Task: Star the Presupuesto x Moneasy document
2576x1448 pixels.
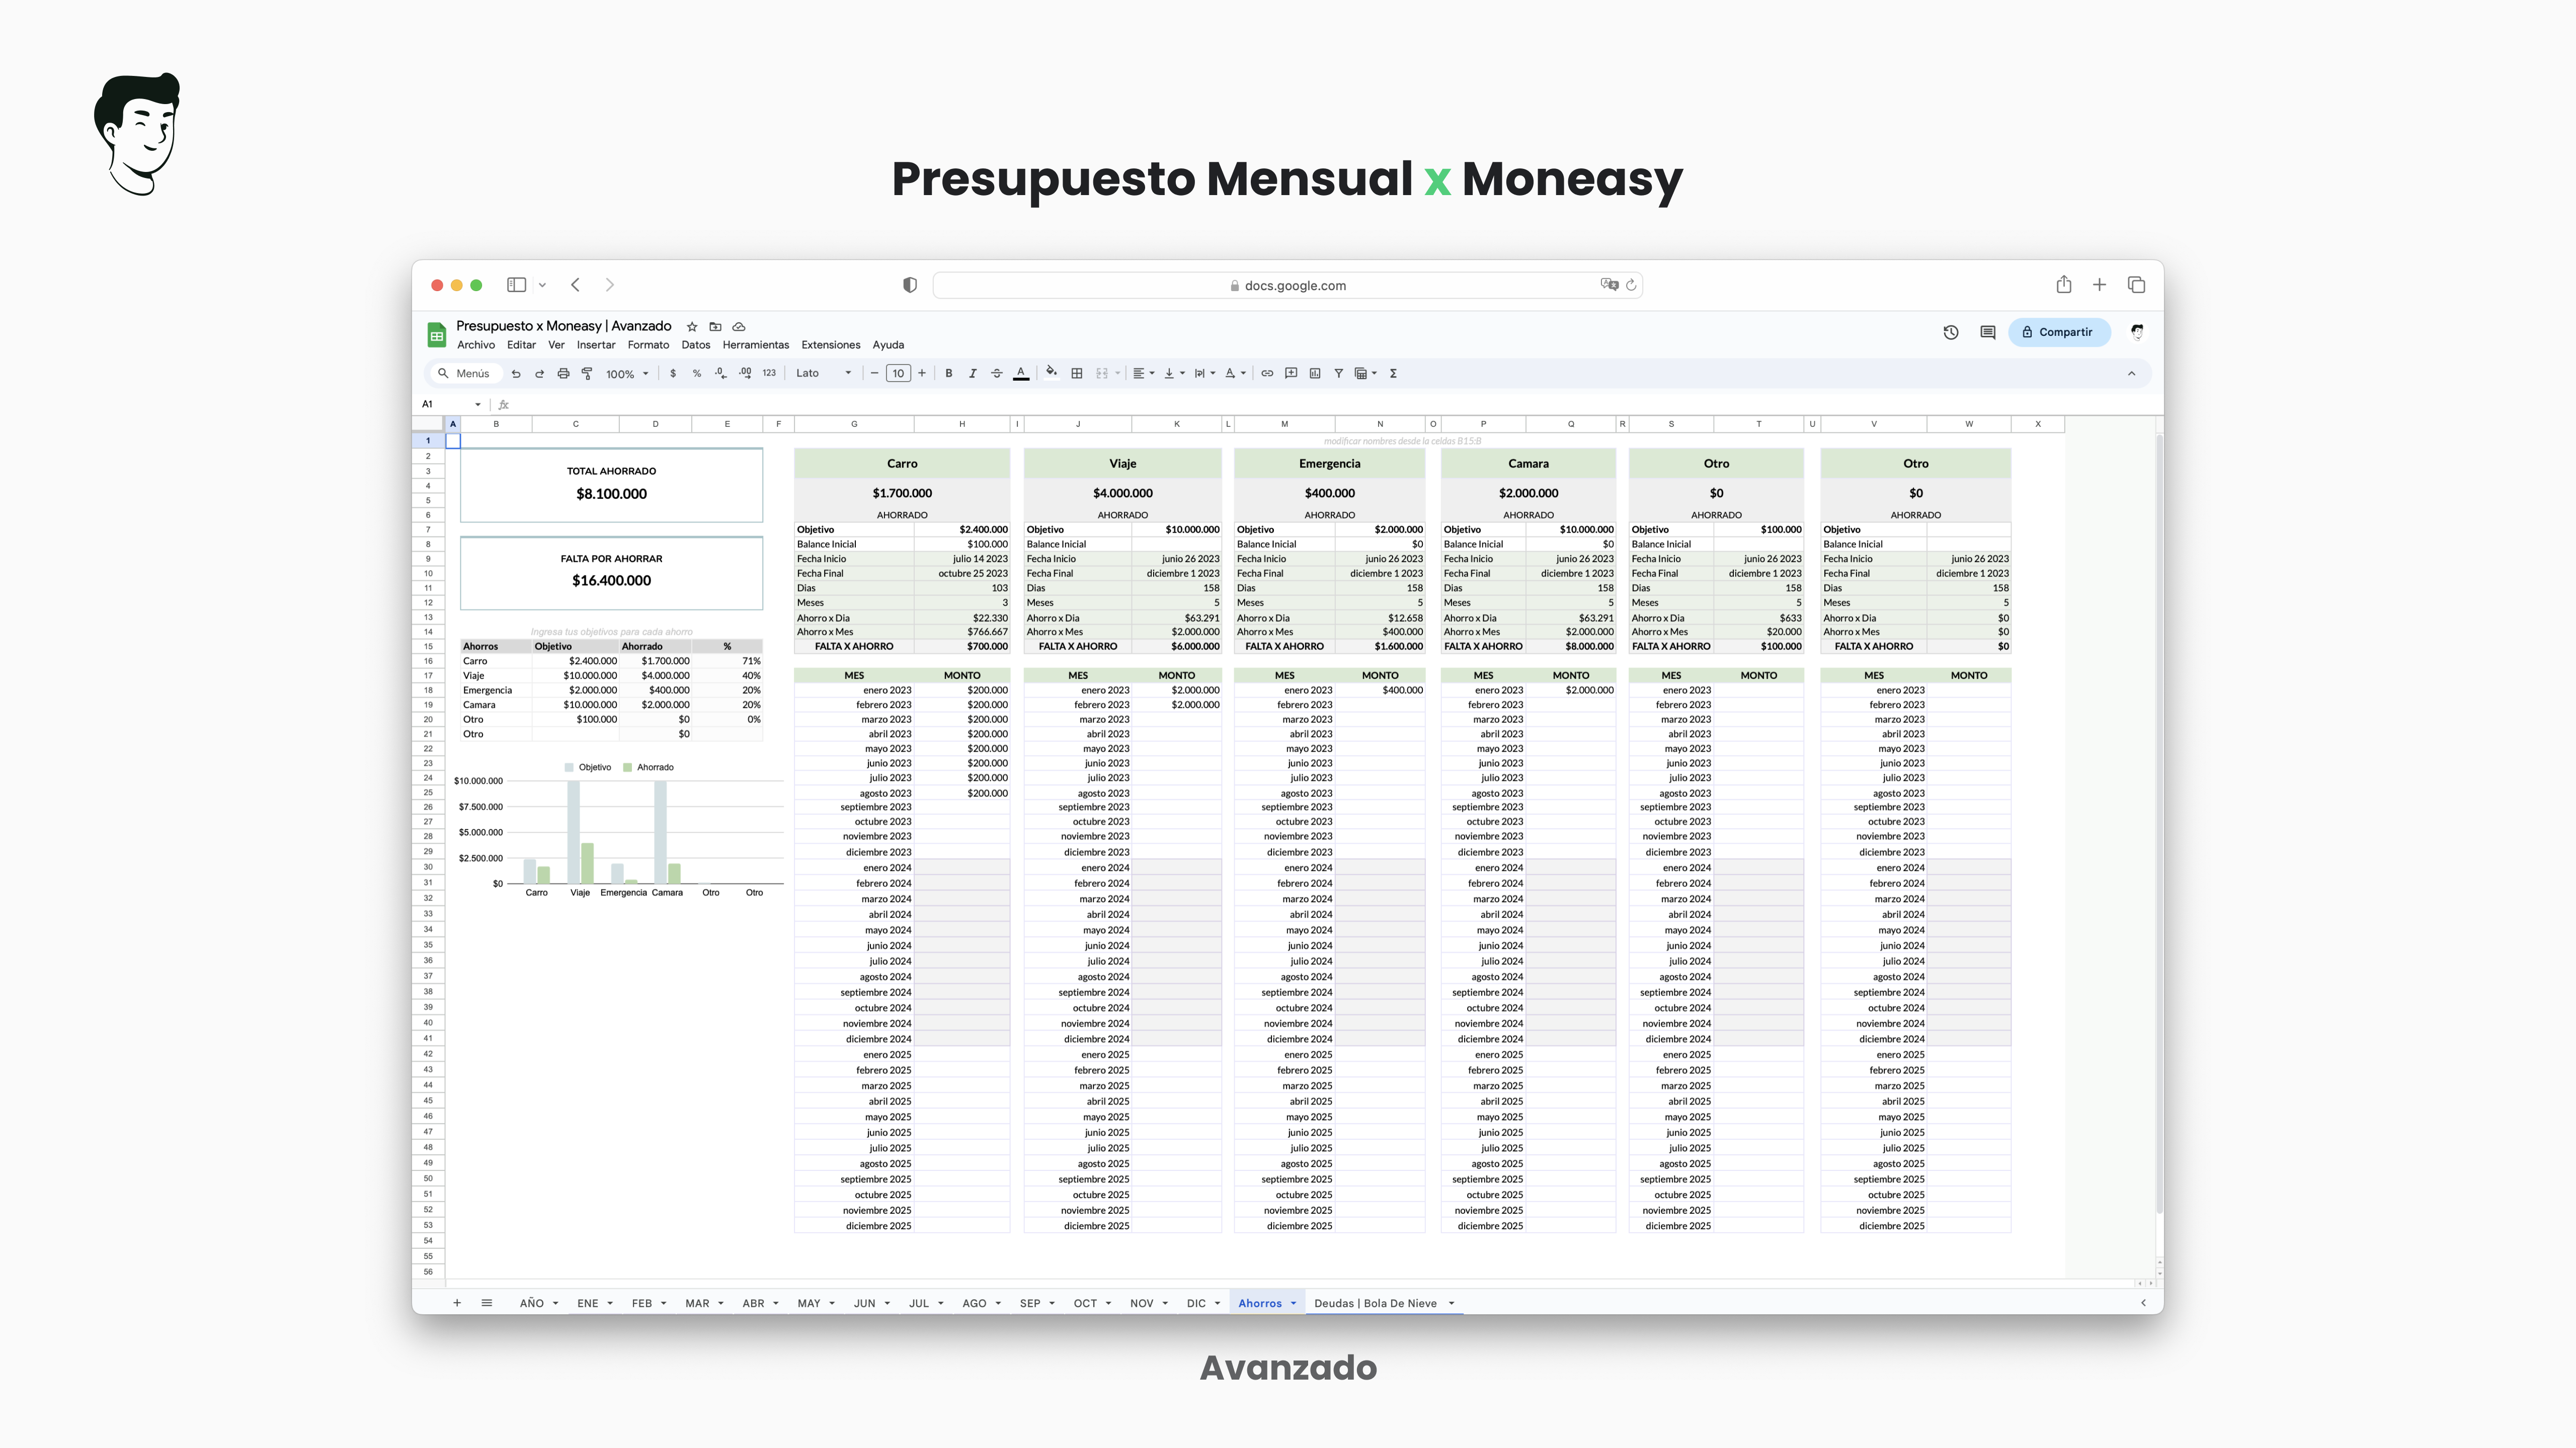Action: [x=692, y=327]
